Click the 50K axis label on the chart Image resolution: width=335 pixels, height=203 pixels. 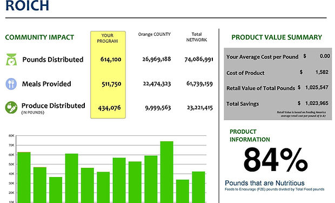pyautogui.click(x=11, y=165)
